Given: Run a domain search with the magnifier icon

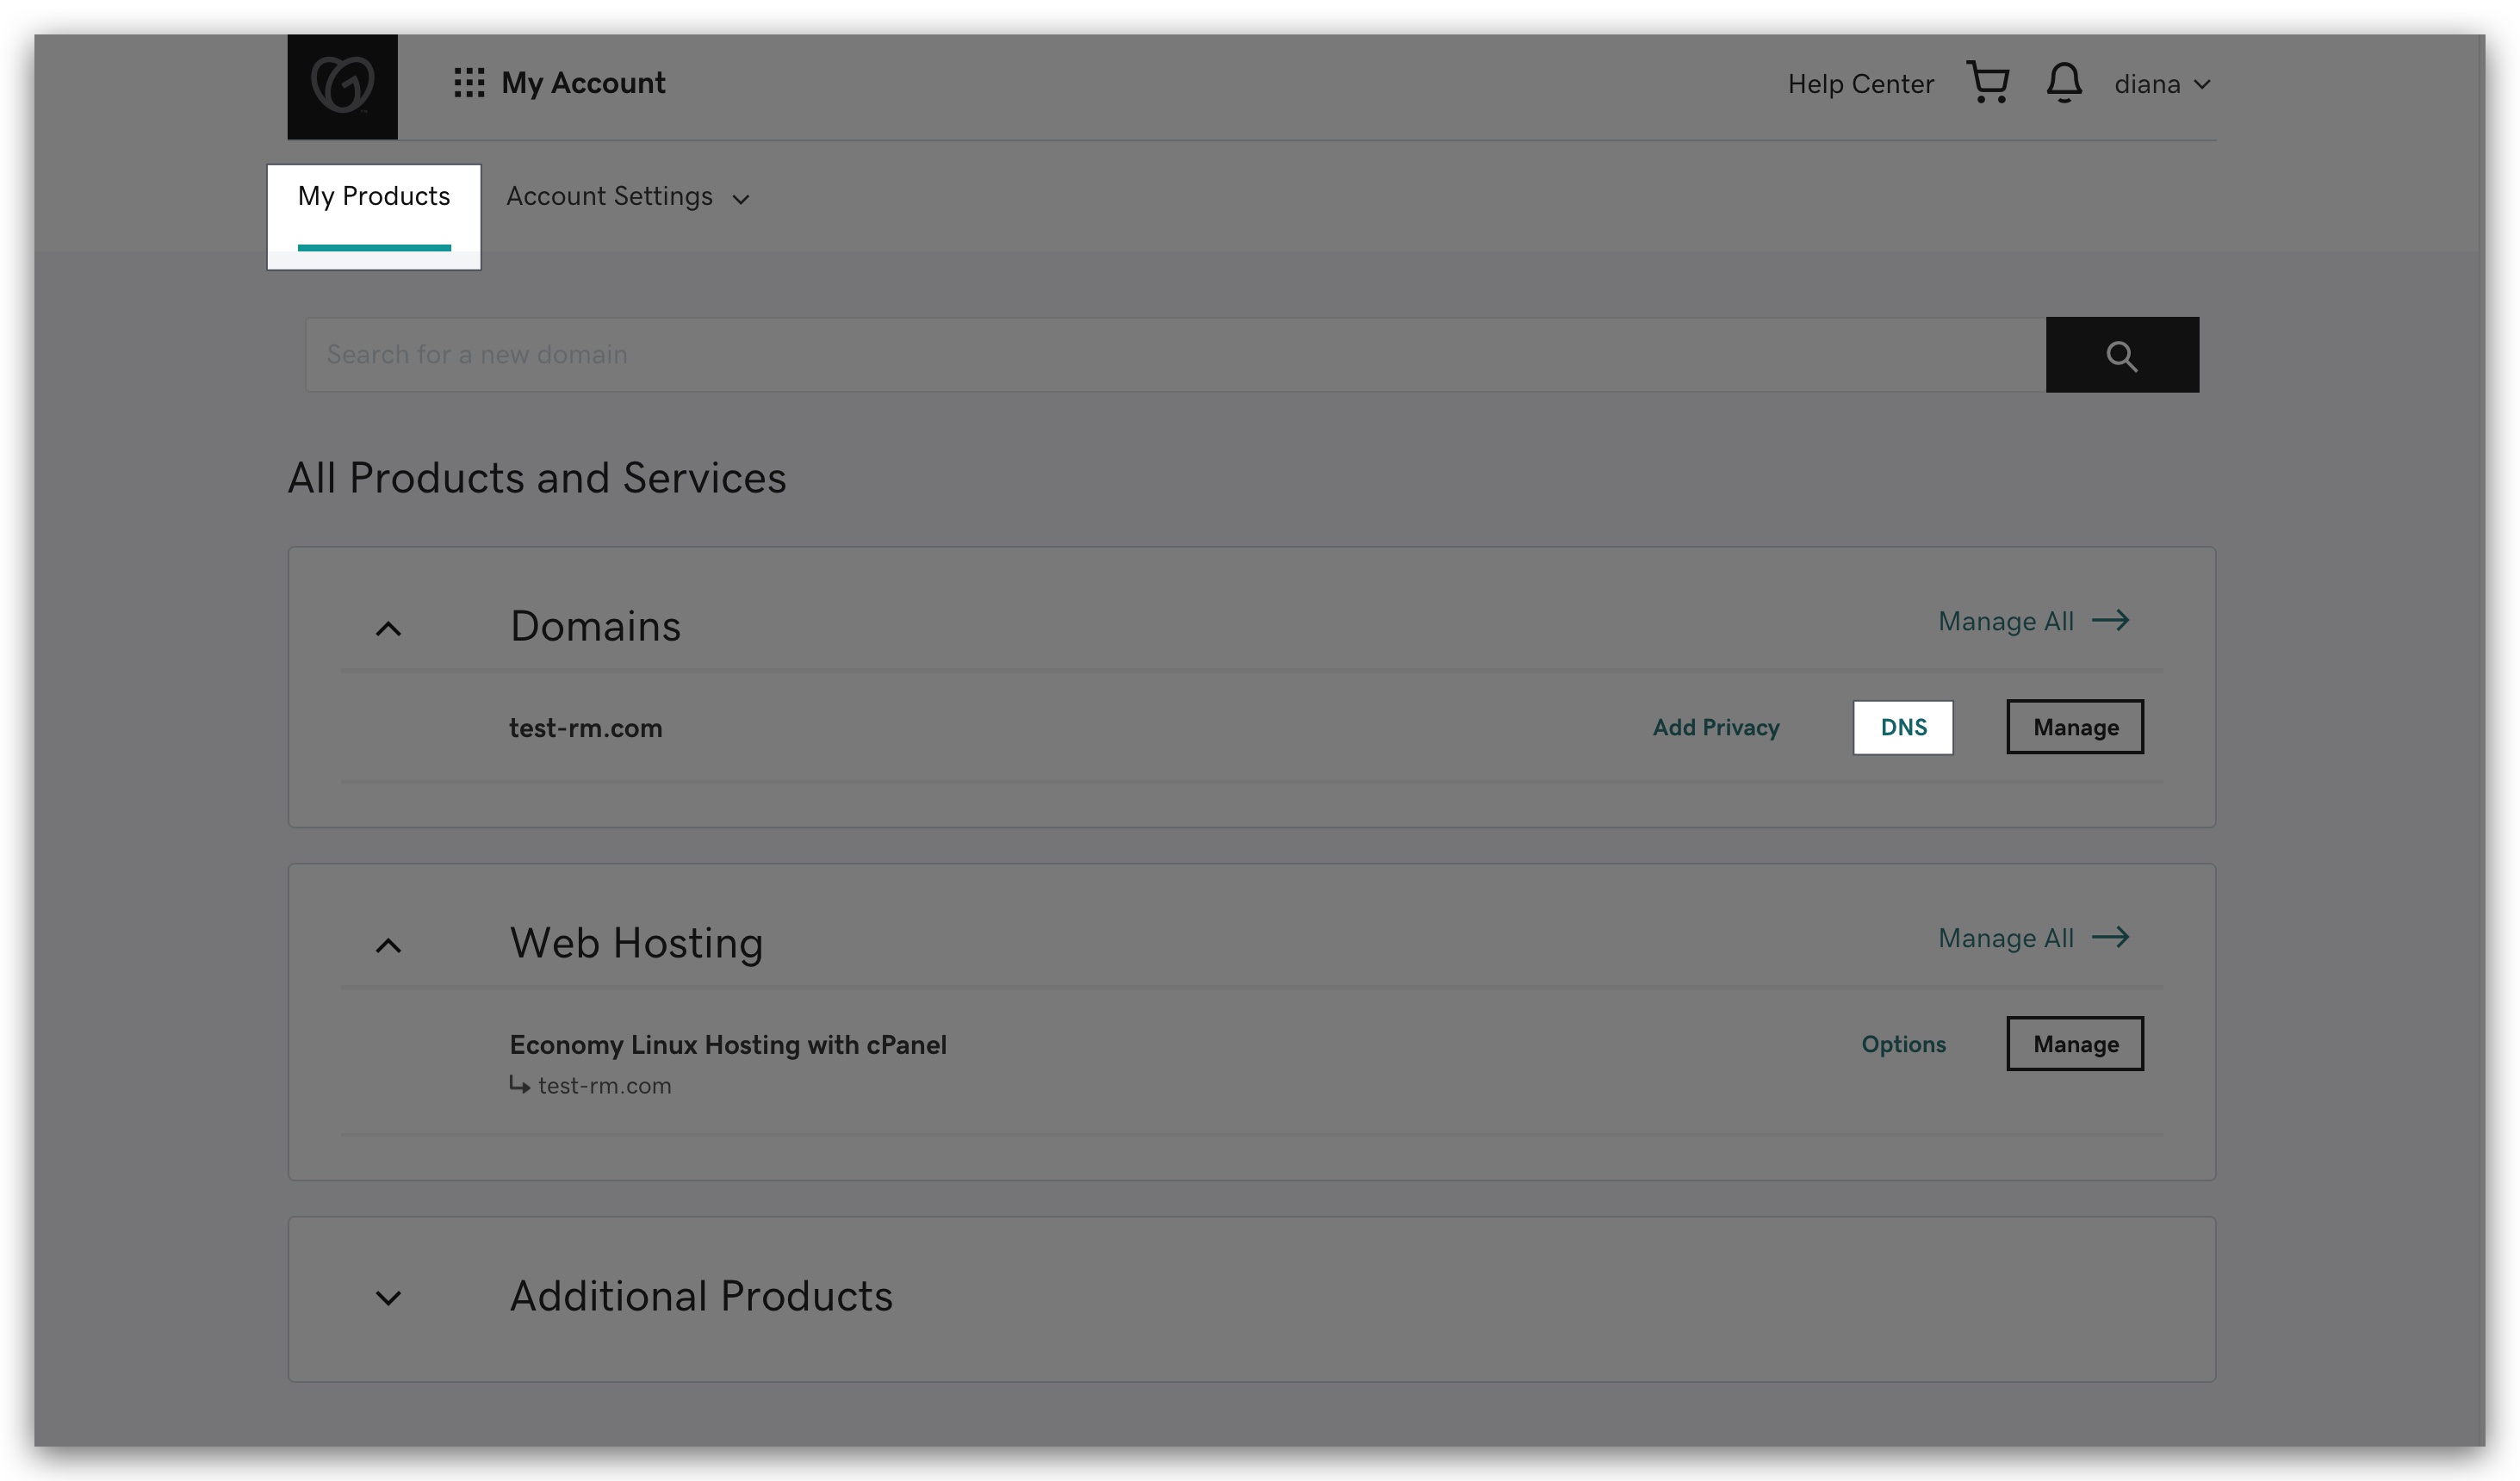Looking at the screenshot, I should [2123, 354].
